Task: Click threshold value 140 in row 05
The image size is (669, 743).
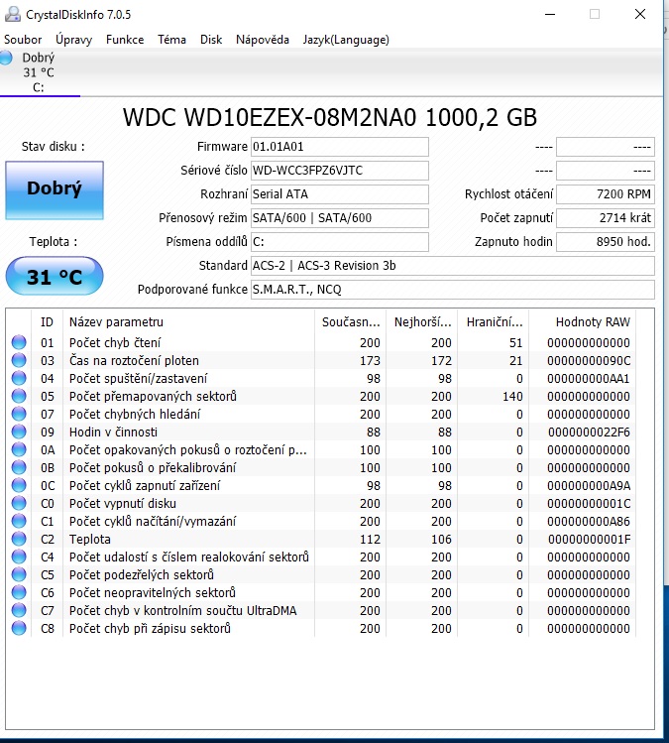Action: [x=512, y=396]
